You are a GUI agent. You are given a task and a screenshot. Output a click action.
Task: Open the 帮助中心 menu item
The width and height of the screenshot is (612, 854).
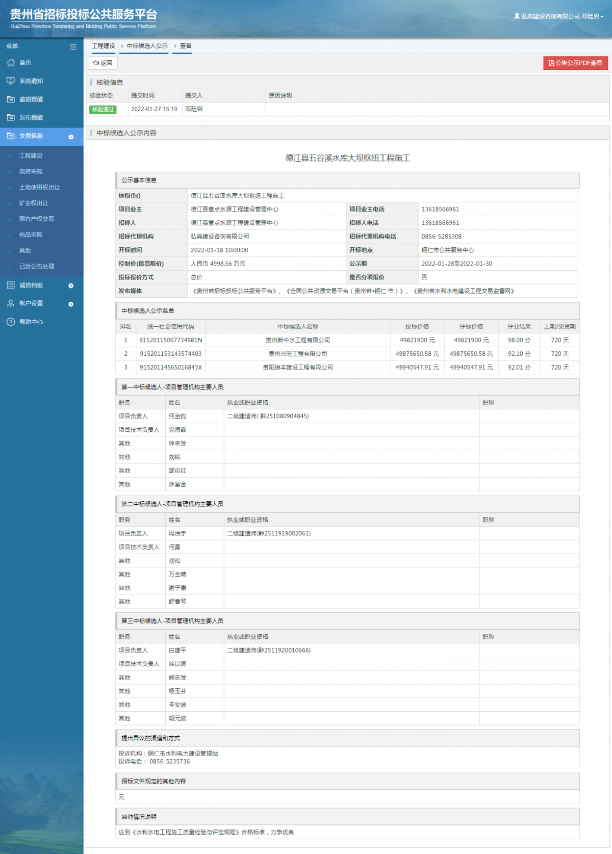click(31, 322)
